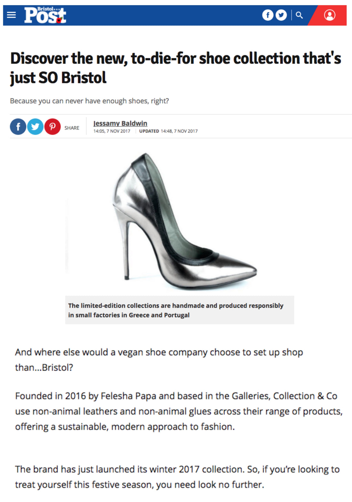Click the SHARE label
The height and width of the screenshot is (502, 352).
click(x=72, y=128)
